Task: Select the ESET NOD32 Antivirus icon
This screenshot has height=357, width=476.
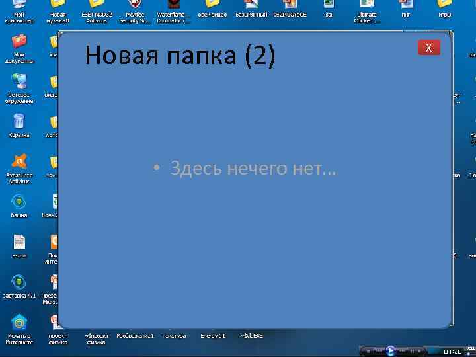Action: [97, 11]
